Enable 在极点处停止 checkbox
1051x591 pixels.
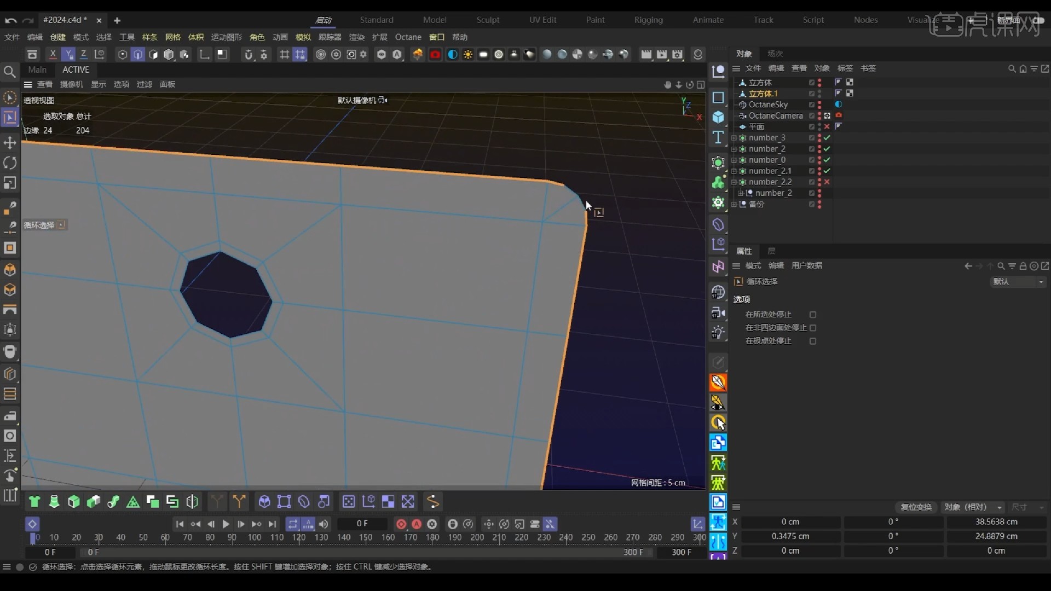click(813, 341)
